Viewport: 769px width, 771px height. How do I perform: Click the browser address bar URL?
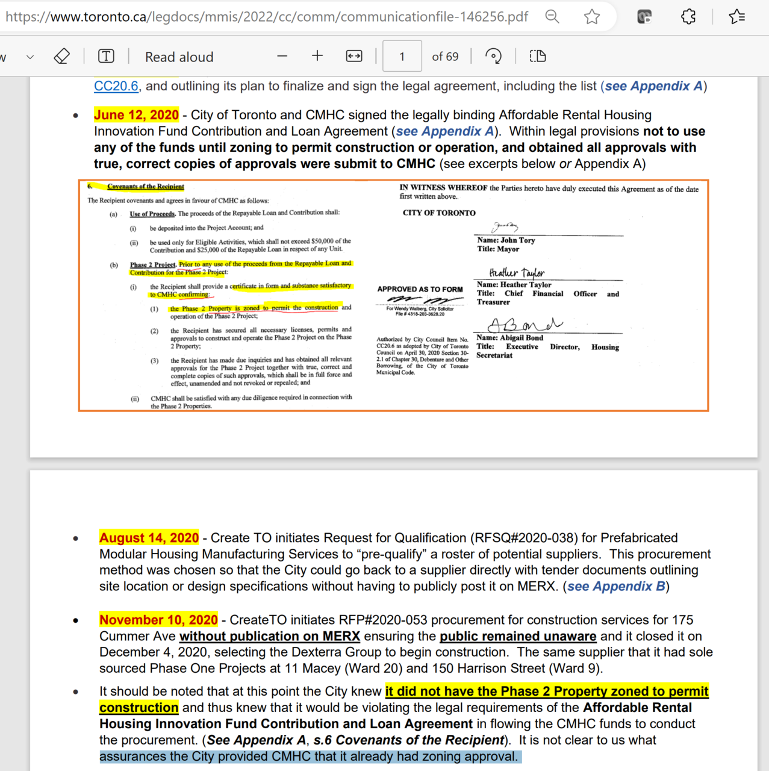coord(267,17)
